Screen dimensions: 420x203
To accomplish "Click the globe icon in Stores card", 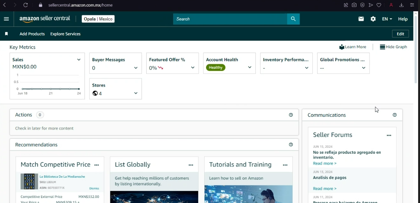I will coord(95,93).
